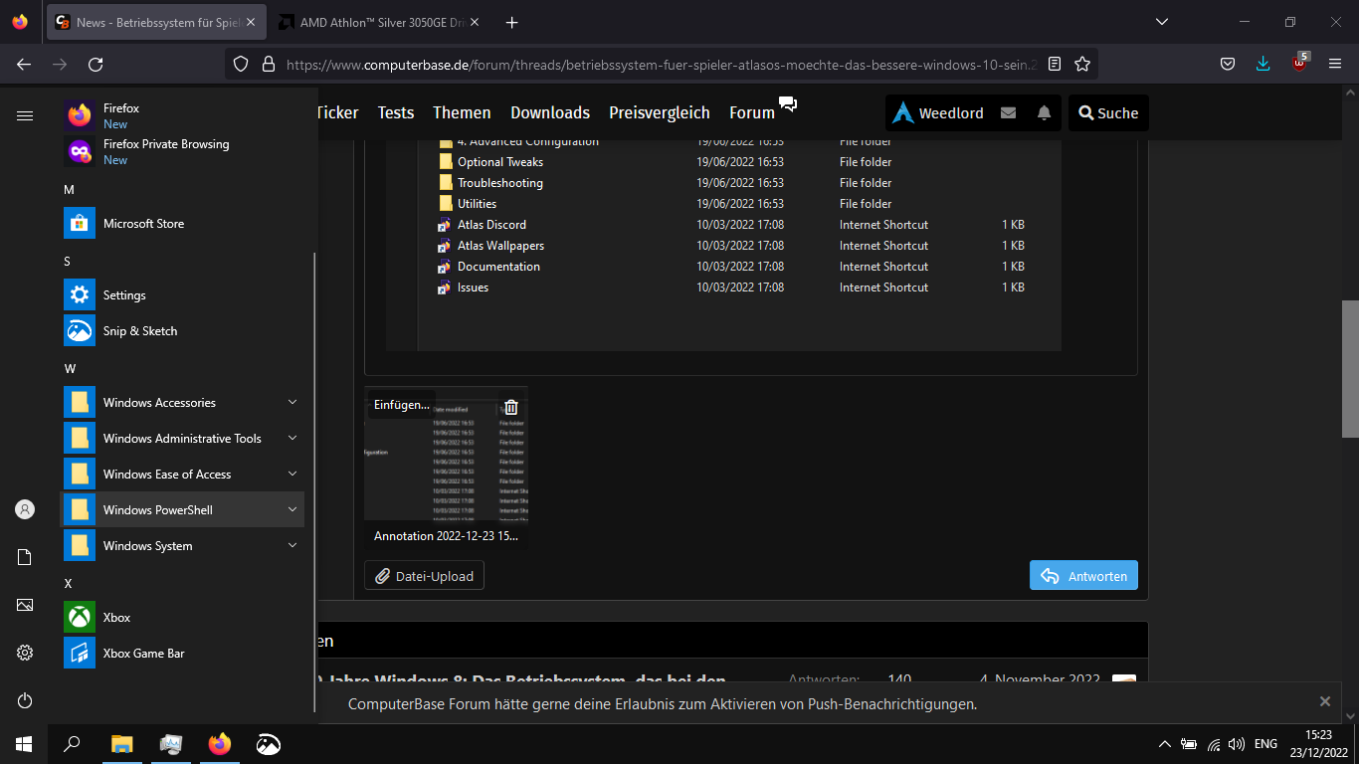Screen dimensions: 1359x764
Task: Open the volume control in system tray
Action: (x=1237, y=744)
